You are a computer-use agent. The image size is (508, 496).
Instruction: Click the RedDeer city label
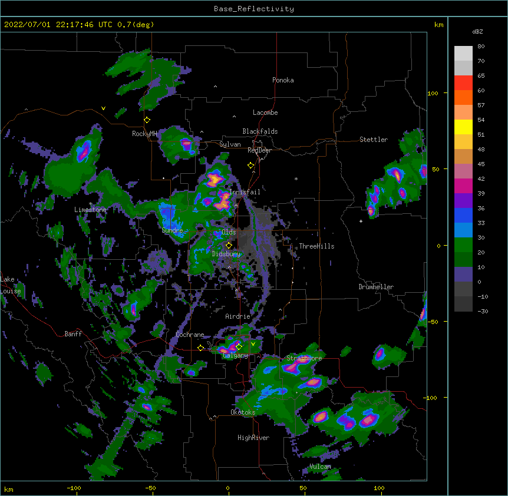pos(259,150)
